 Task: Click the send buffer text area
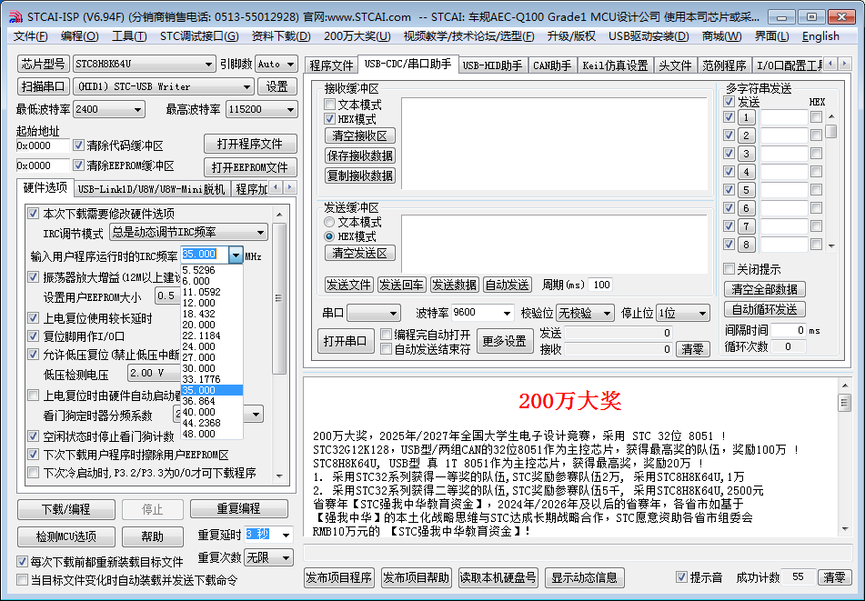[x=554, y=244]
